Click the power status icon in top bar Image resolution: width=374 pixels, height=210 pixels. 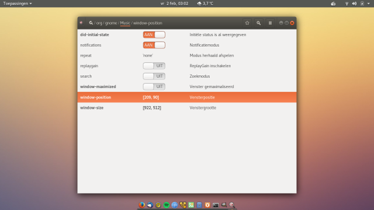click(362, 3)
